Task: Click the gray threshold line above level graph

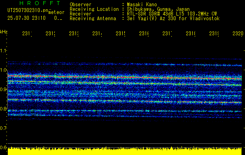Action: [x=125, y=143]
